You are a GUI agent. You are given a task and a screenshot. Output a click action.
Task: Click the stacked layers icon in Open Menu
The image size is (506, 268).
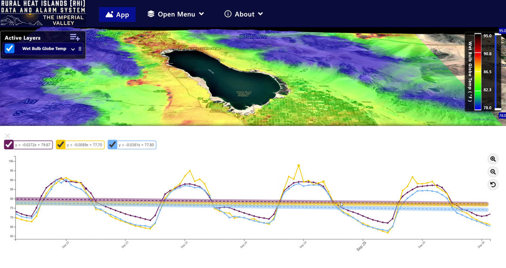[x=151, y=14]
